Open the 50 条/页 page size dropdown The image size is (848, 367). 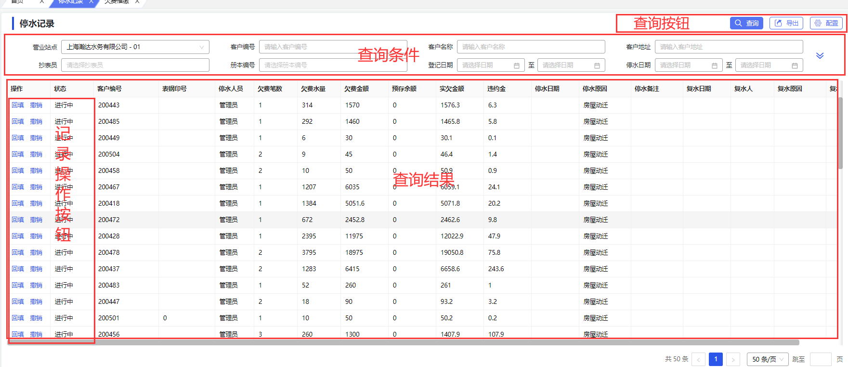[x=768, y=359]
